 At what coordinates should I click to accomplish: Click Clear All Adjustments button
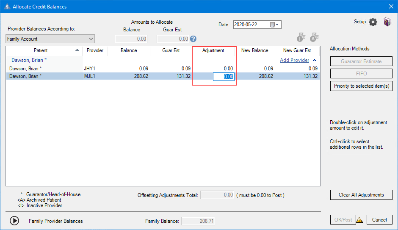pyautogui.click(x=361, y=195)
